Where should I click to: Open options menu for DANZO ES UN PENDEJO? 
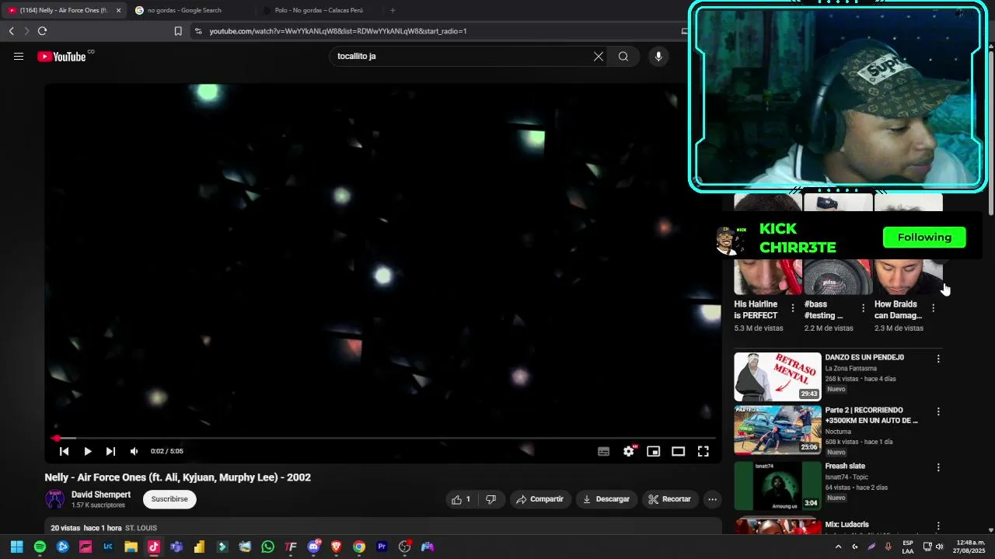938,359
